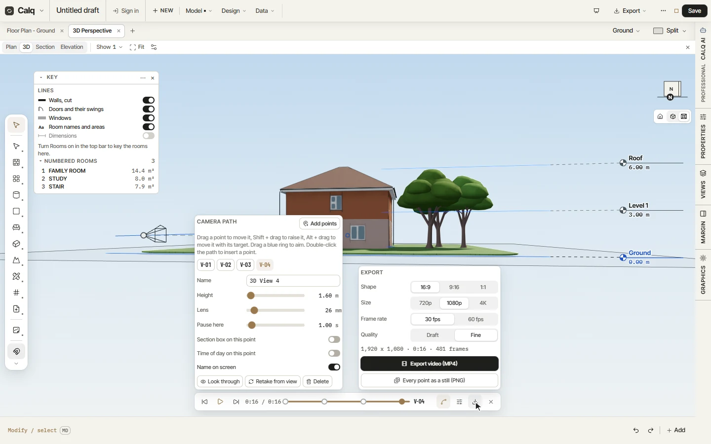Activate the magnet snap icon
This screenshot has height=444, width=711.
tap(16, 352)
